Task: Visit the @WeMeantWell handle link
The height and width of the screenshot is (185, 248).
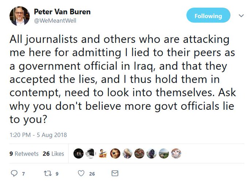Action: tap(55, 20)
